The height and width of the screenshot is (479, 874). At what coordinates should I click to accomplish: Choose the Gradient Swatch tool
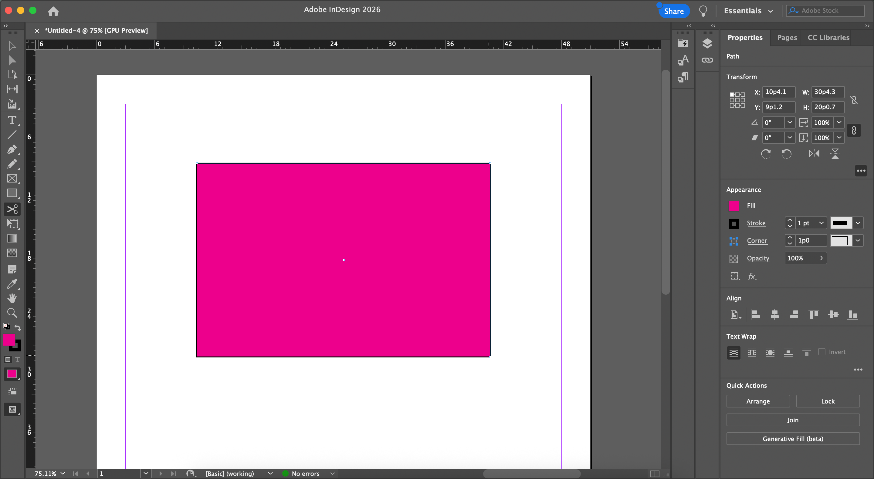(x=12, y=238)
